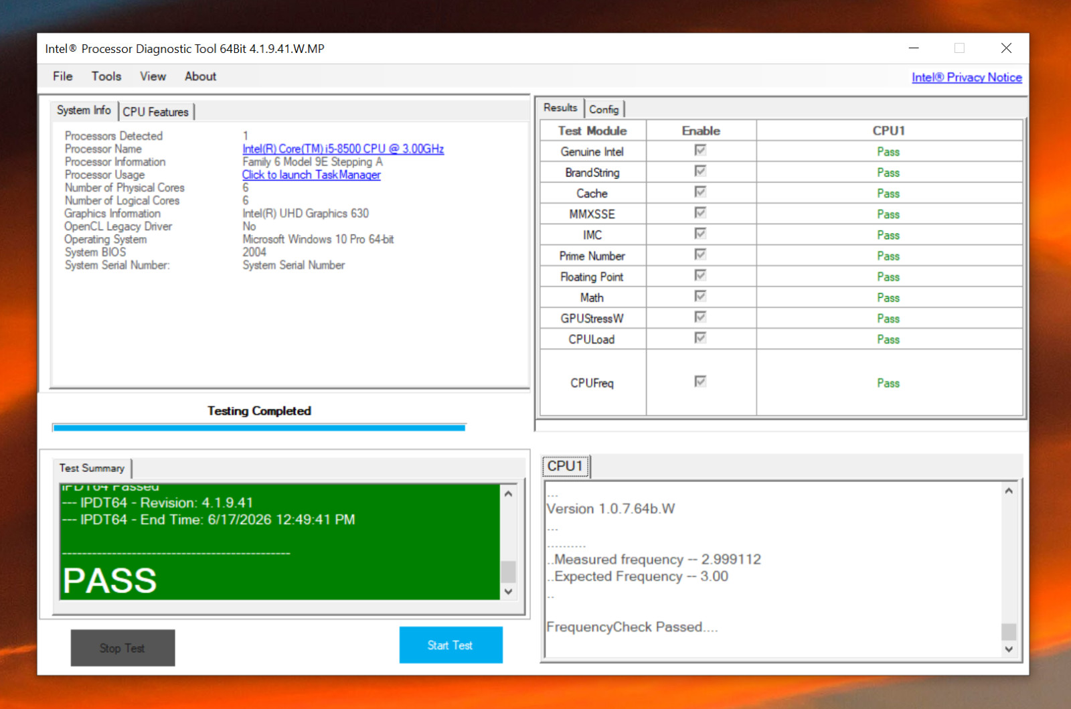The width and height of the screenshot is (1071, 709).
Task: Select the Floating Point test module cell
Action: (x=593, y=277)
